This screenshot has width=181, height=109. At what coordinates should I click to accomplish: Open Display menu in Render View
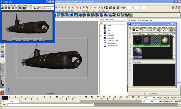(25, 5)
